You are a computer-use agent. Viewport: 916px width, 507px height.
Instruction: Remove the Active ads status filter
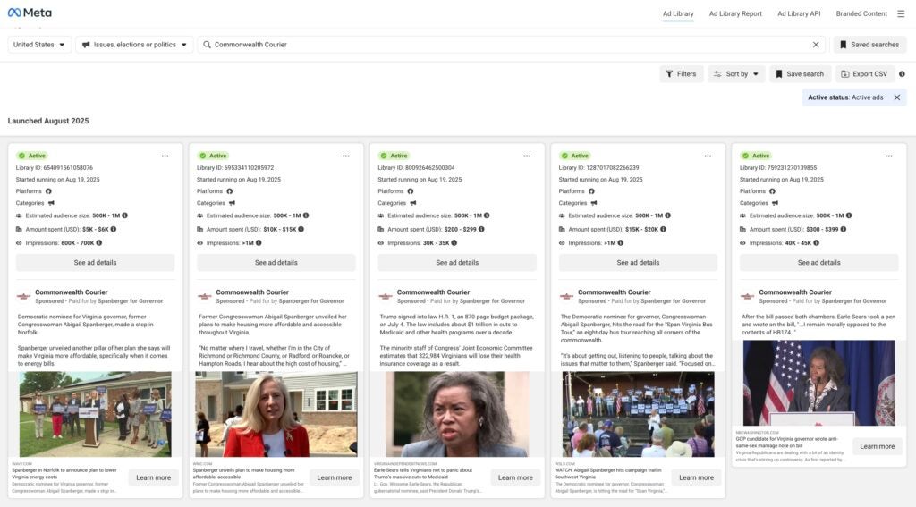point(897,97)
